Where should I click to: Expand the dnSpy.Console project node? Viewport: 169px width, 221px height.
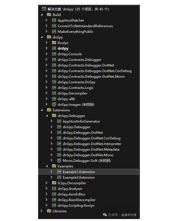click(x=47, y=54)
